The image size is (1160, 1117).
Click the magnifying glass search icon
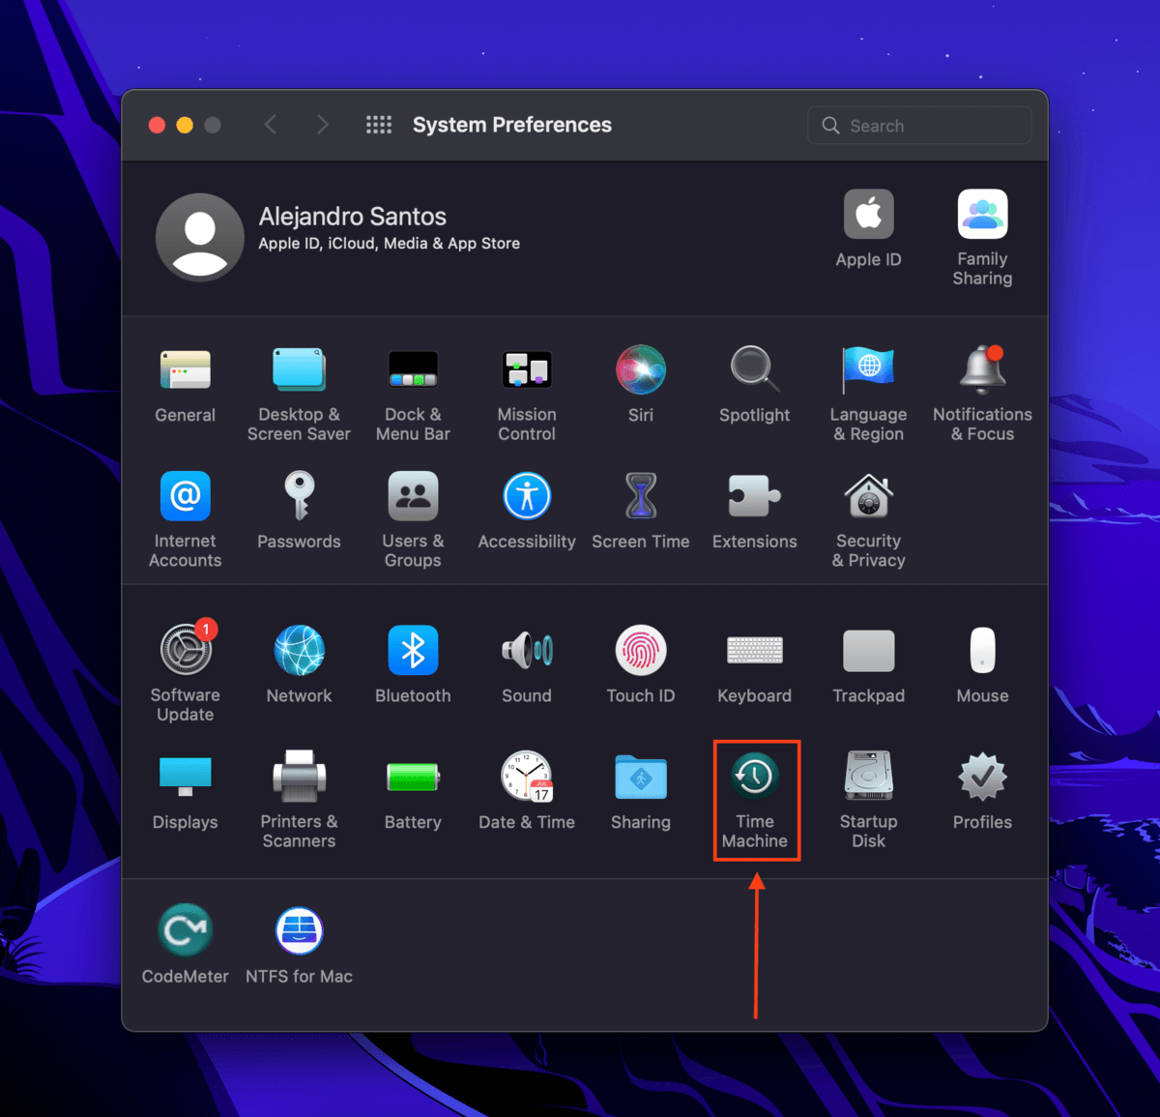830,126
